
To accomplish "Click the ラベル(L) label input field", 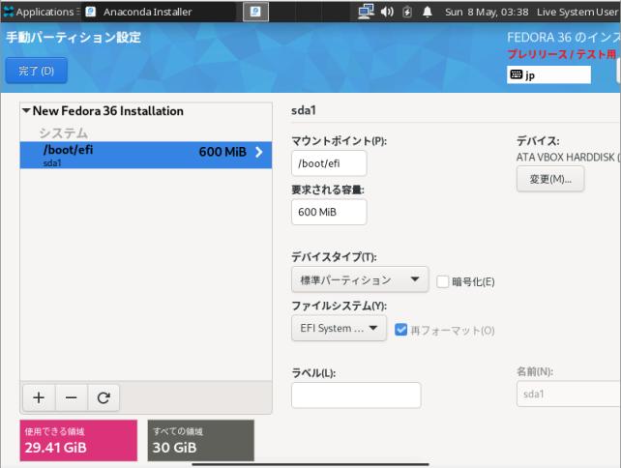I will pyautogui.click(x=356, y=395).
